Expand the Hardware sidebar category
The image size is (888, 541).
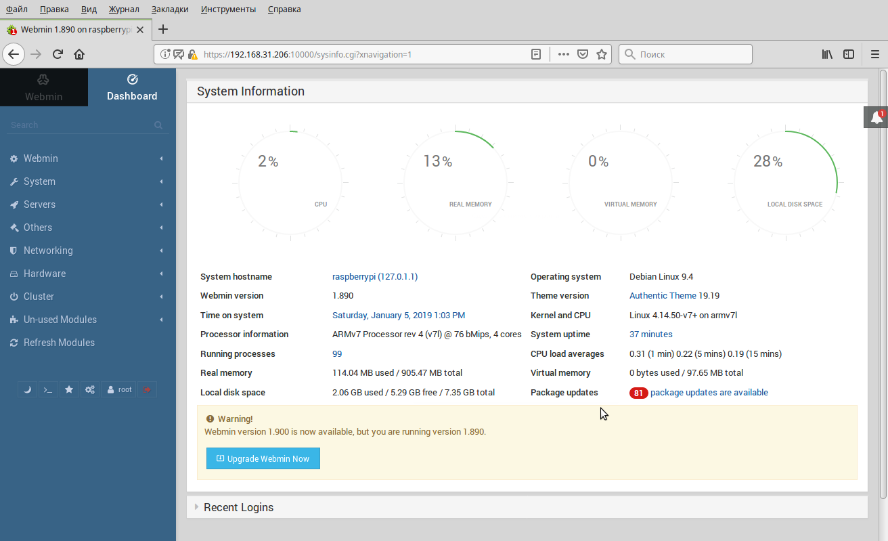pos(88,274)
